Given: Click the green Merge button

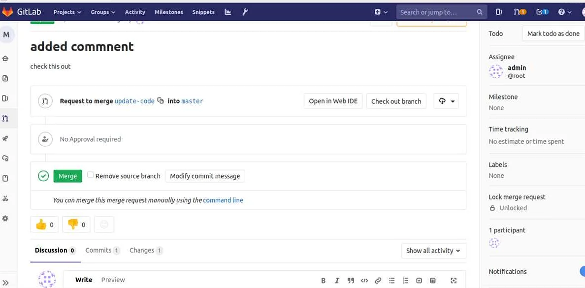Looking at the screenshot, I should click(x=67, y=176).
